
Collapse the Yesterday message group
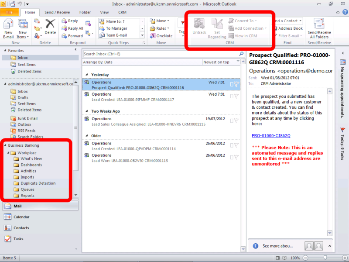(86, 75)
